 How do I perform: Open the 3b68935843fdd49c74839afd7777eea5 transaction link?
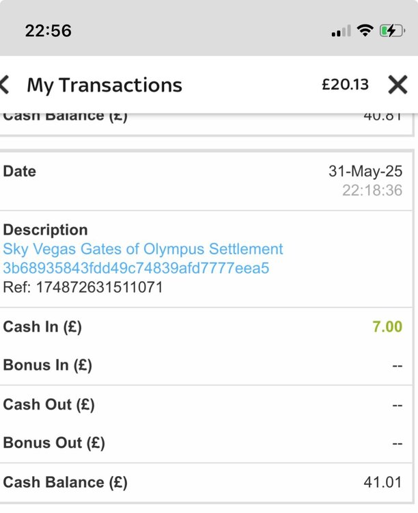click(x=136, y=268)
